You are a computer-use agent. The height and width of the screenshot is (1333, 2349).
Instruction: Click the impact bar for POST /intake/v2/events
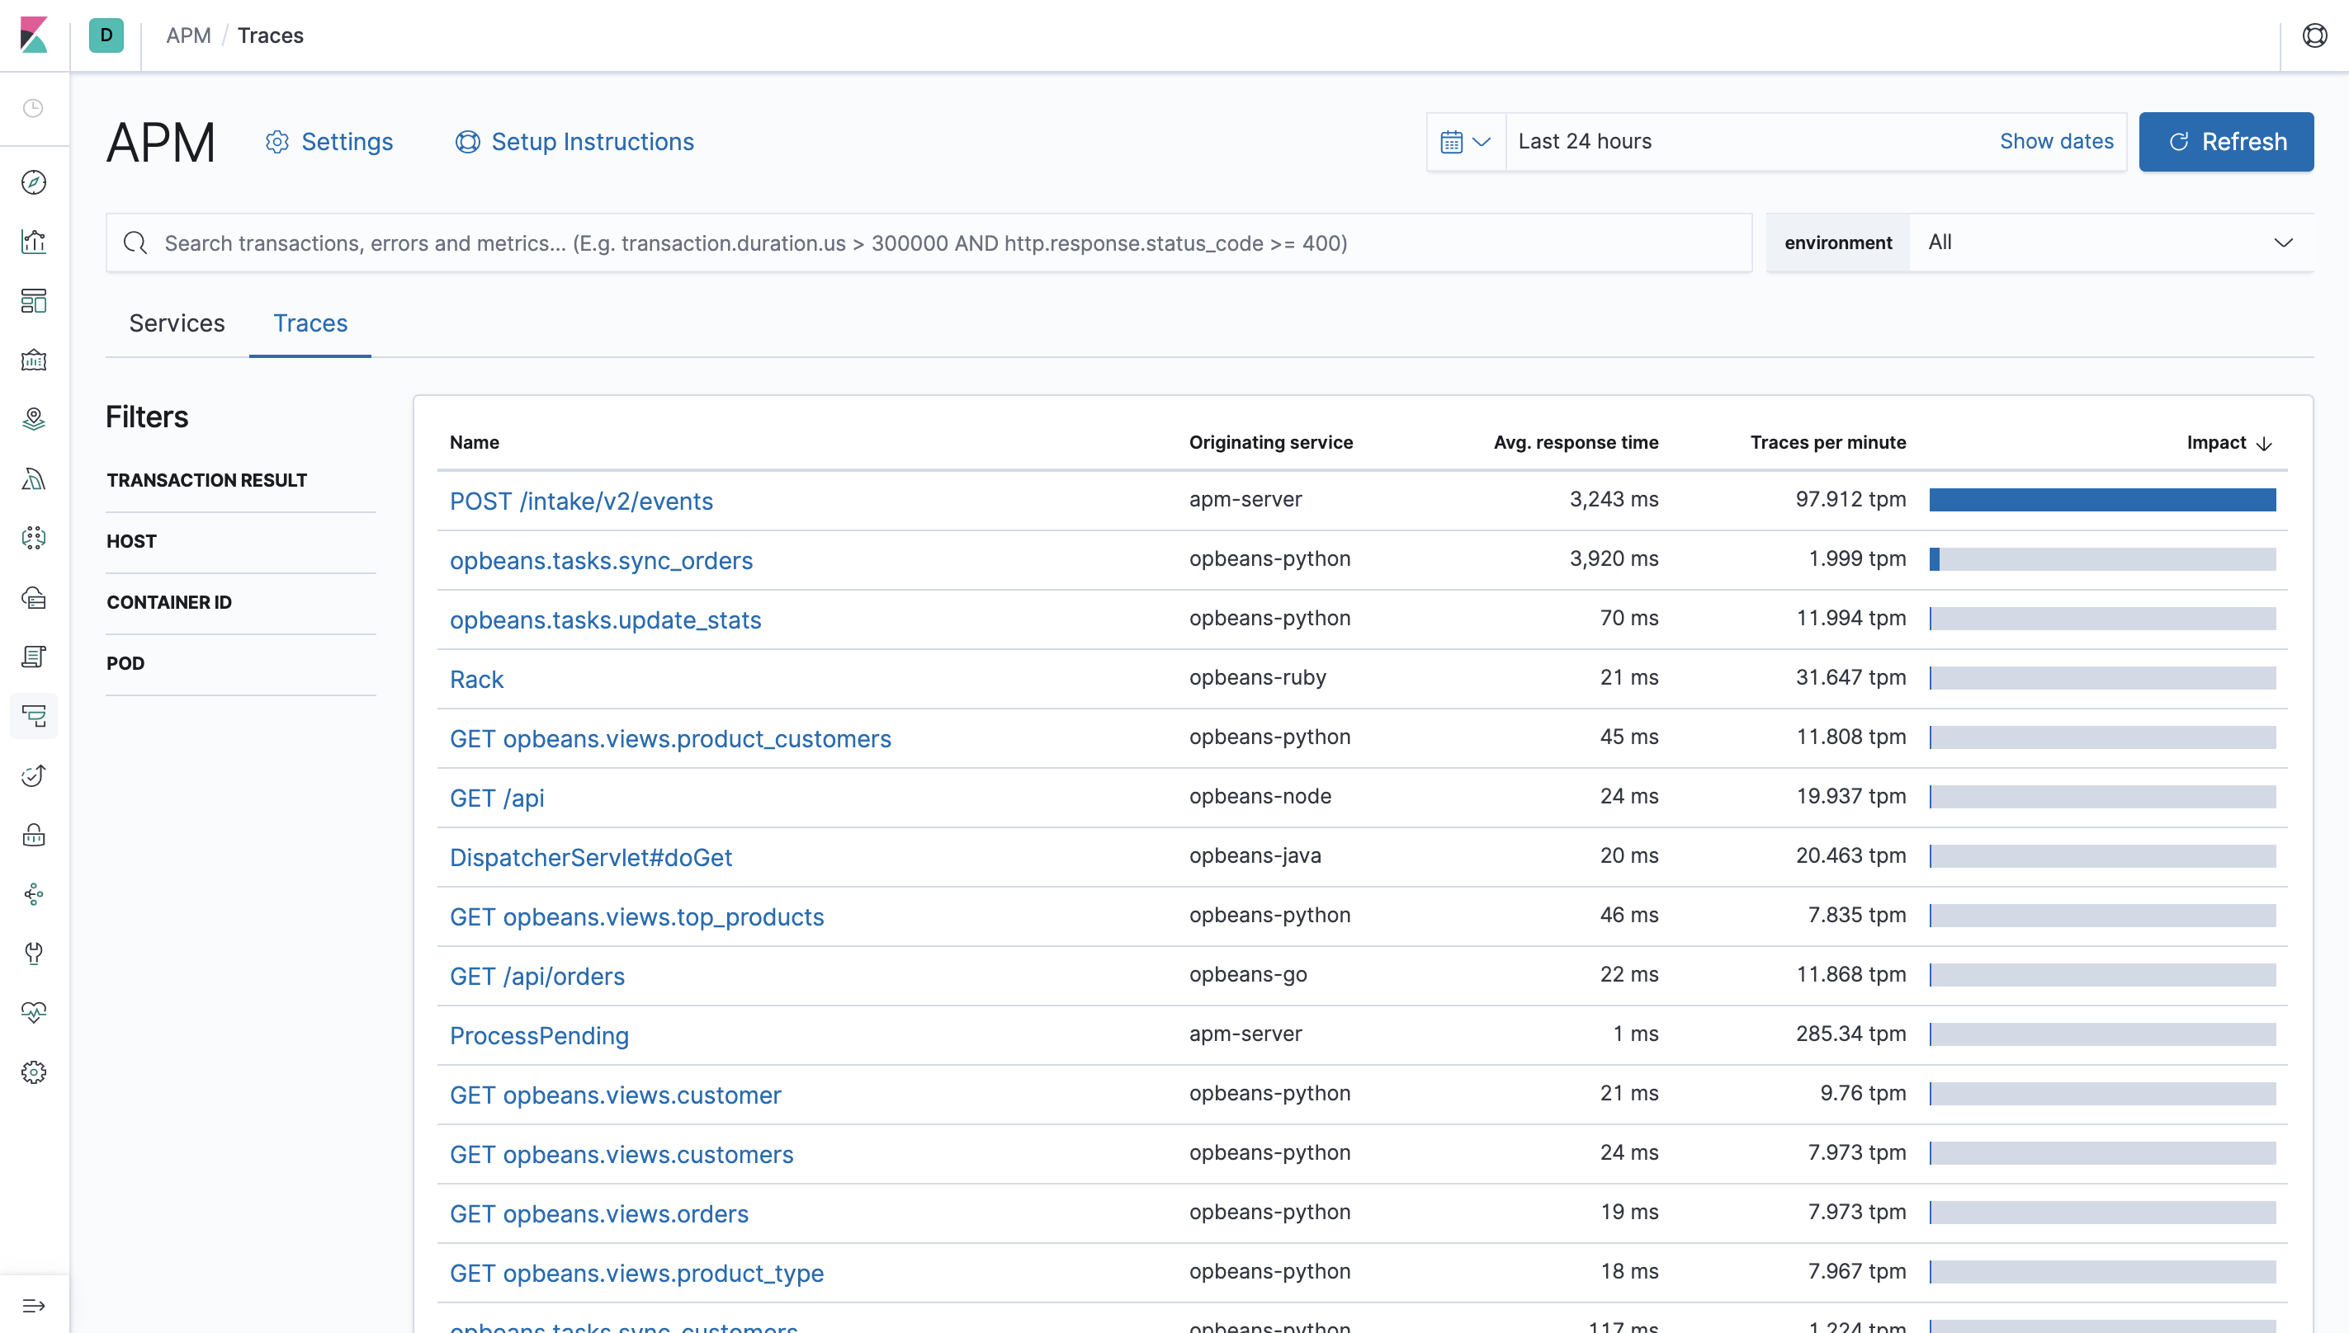[x=2103, y=500]
